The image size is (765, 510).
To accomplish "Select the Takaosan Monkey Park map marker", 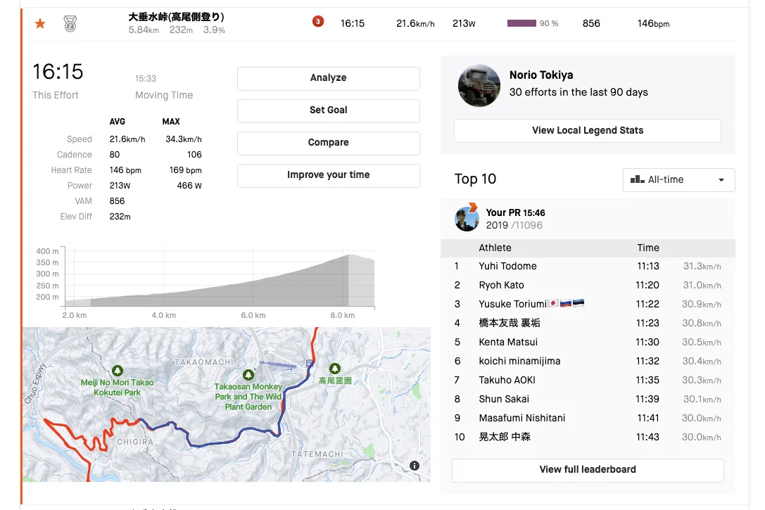I will tap(248, 375).
